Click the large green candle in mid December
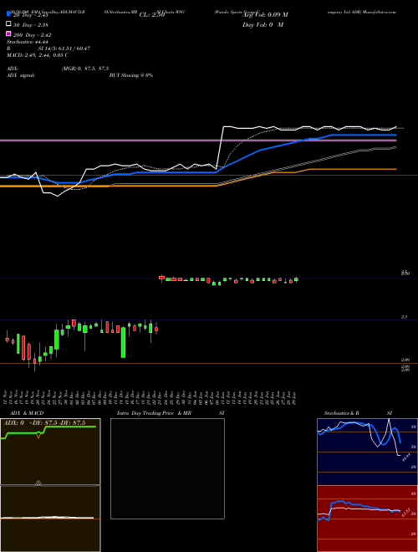Viewport: 418px width, 552px height. (x=123, y=343)
